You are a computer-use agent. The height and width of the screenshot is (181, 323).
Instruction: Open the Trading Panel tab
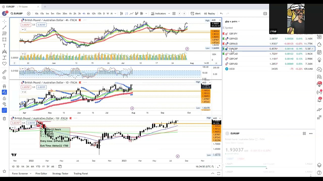point(81,173)
